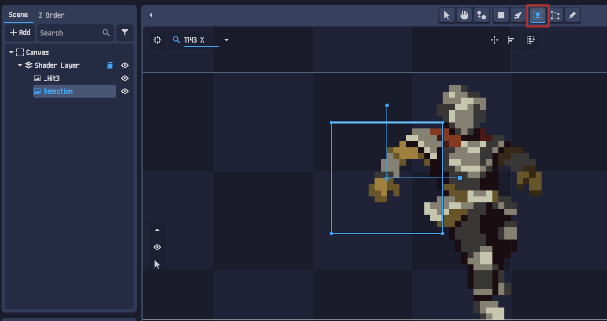Click the vertical axis gizmo handle
Screen dimensions: 607x321
click(386, 105)
